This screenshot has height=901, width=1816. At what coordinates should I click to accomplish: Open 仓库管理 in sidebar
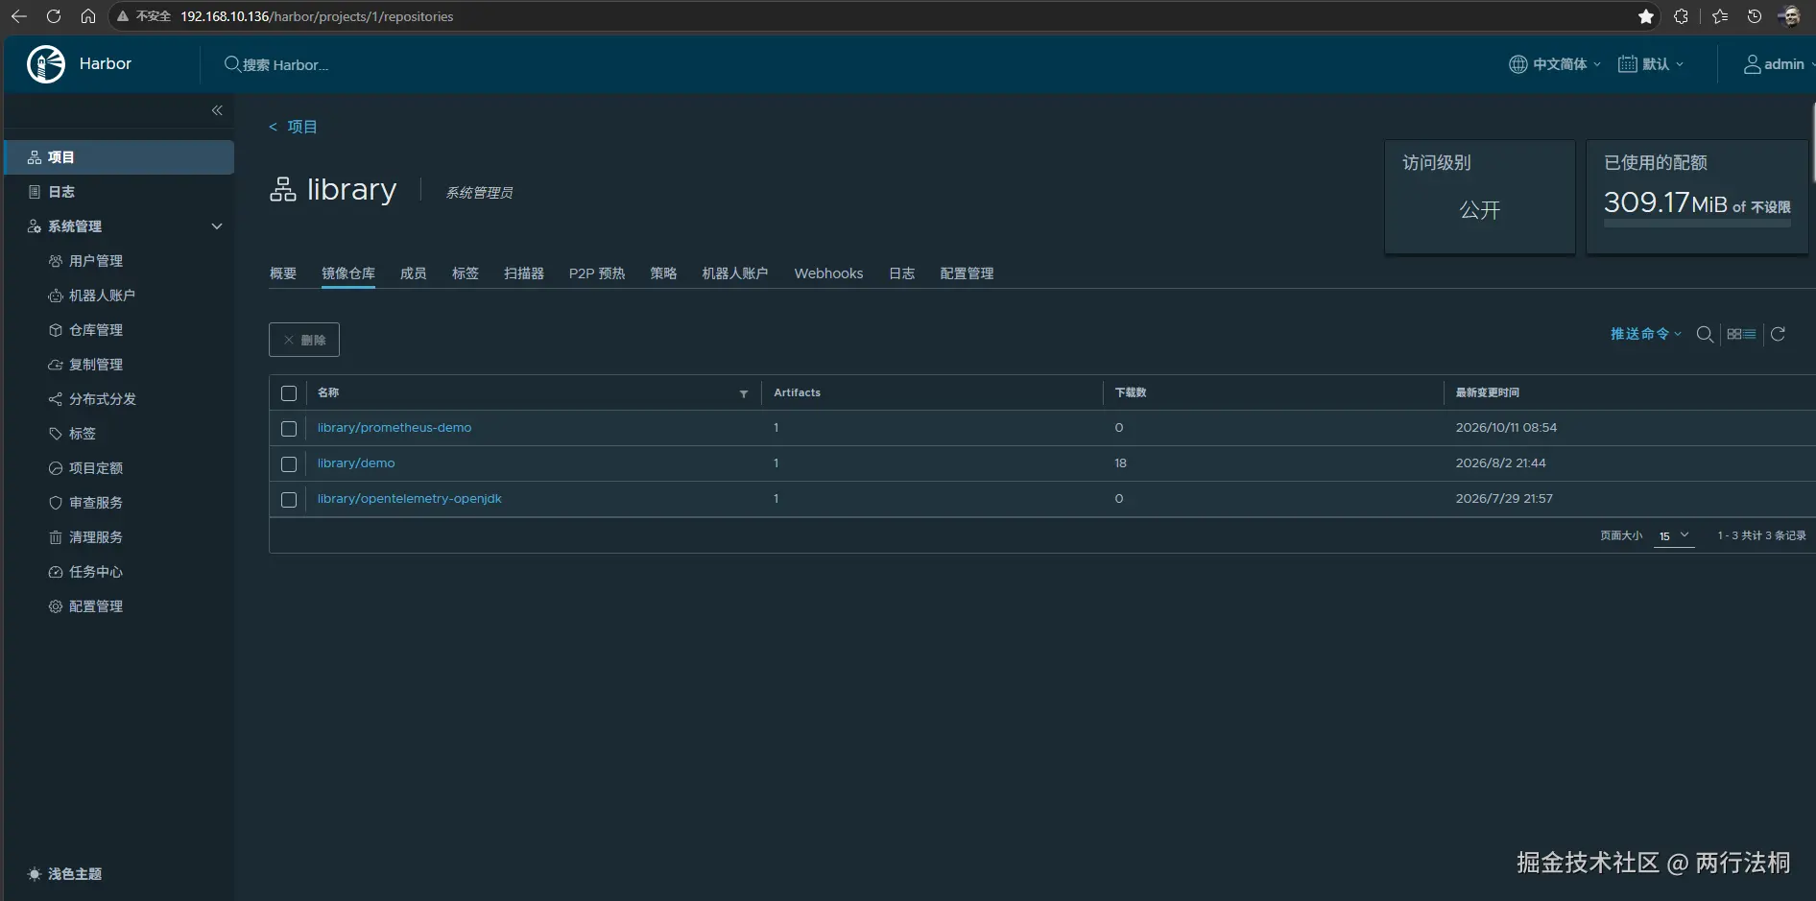[96, 330]
